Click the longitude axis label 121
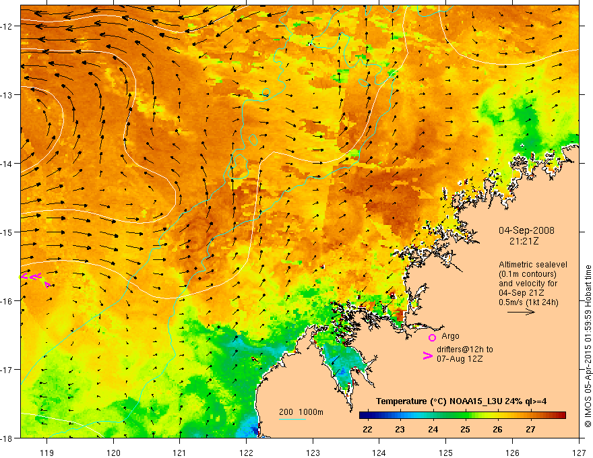593x458 pixels. [x=180, y=453]
